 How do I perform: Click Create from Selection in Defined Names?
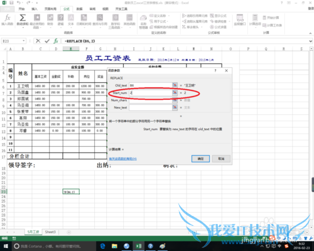pos(164,27)
